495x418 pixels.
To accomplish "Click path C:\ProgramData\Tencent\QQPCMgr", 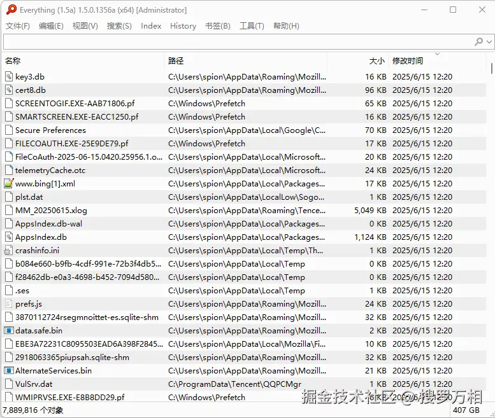I will click(234, 384).
